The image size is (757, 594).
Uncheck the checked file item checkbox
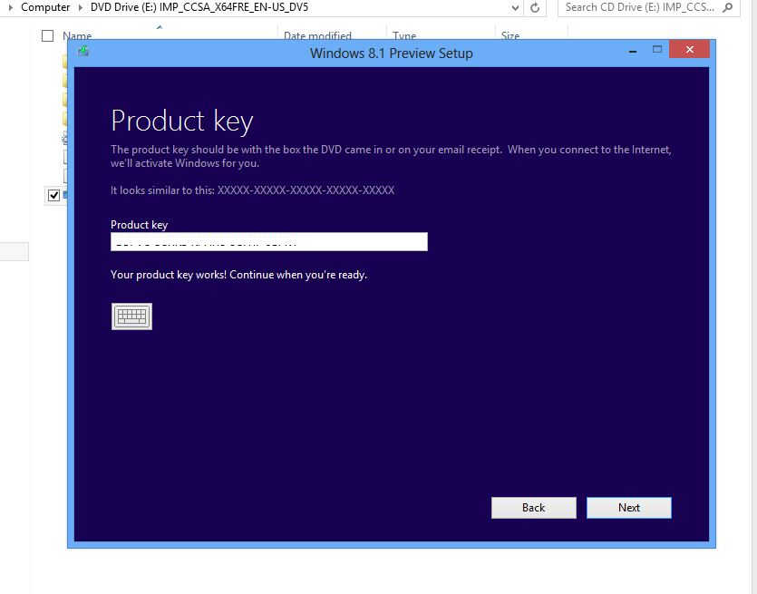pos(53,195)
